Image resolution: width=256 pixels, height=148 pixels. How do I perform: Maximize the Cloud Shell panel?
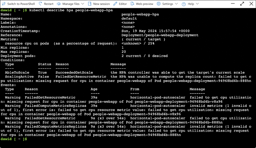pyautogui.click(x=242, y=3)
